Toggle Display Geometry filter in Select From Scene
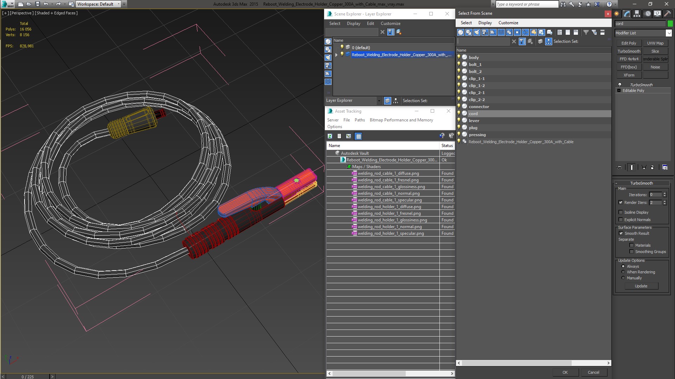 (x=461, y=32)
